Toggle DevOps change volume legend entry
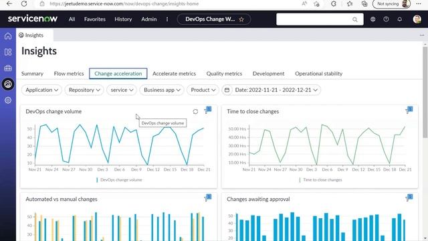 [119, 180]
